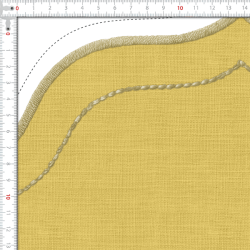Click the rivet pin on the vertical ruler

(8, 29)
